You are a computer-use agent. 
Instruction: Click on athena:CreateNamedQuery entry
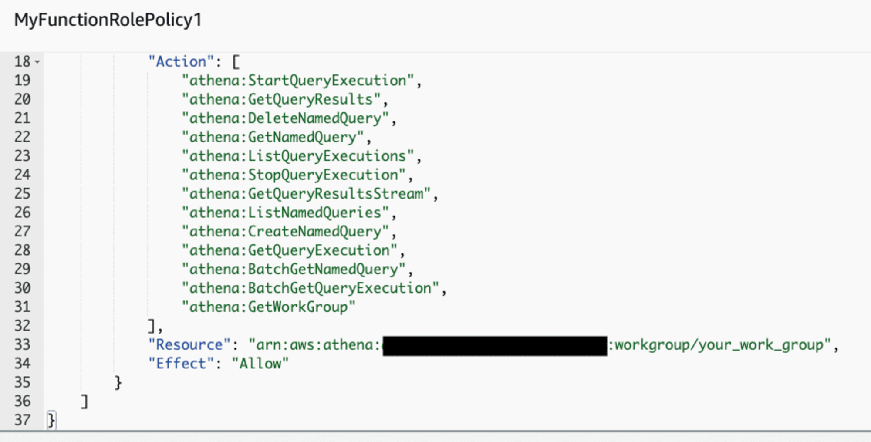coord(285,231)
